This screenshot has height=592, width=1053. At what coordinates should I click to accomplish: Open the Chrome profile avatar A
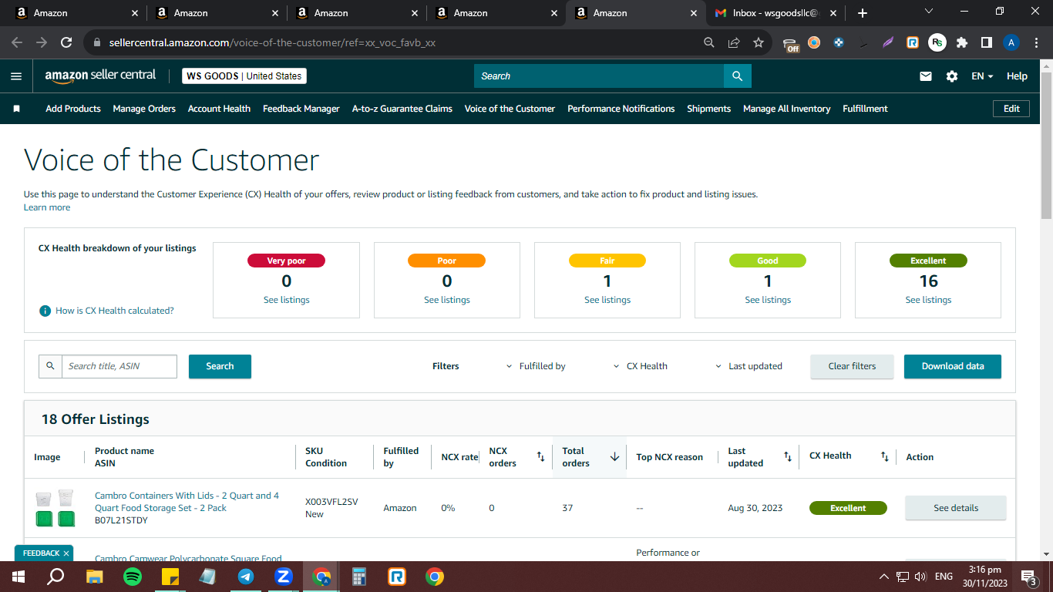pos(1011,43)
